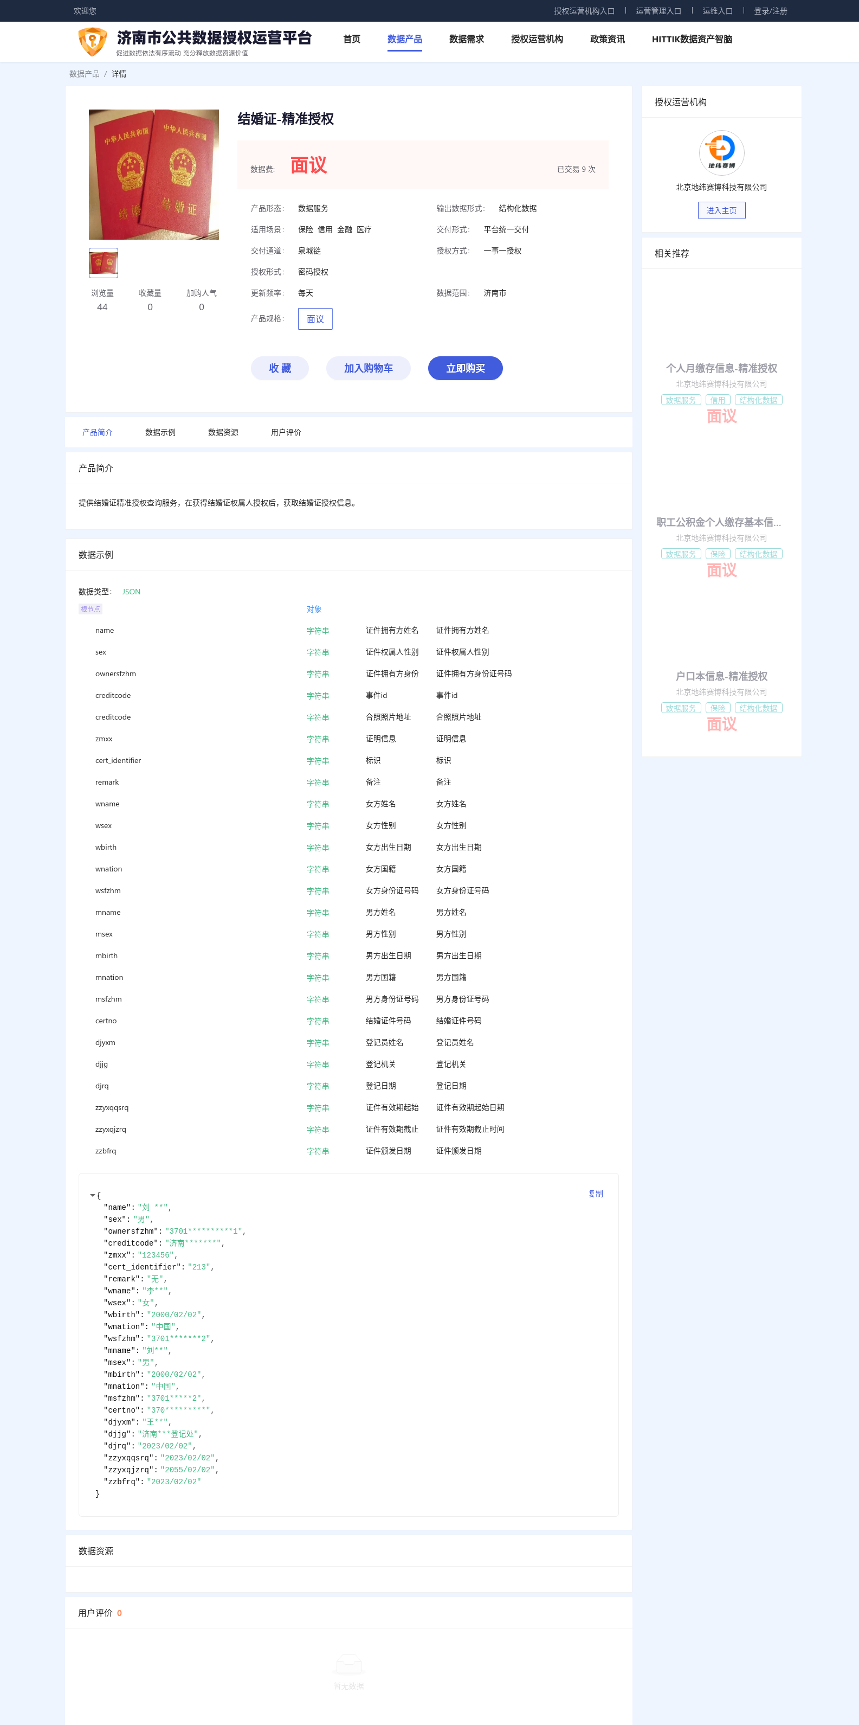Viewport: 859px width, 1725px height.
Task: Click the 根节点 tag in the data tree
Action: (x=91, y=610)
